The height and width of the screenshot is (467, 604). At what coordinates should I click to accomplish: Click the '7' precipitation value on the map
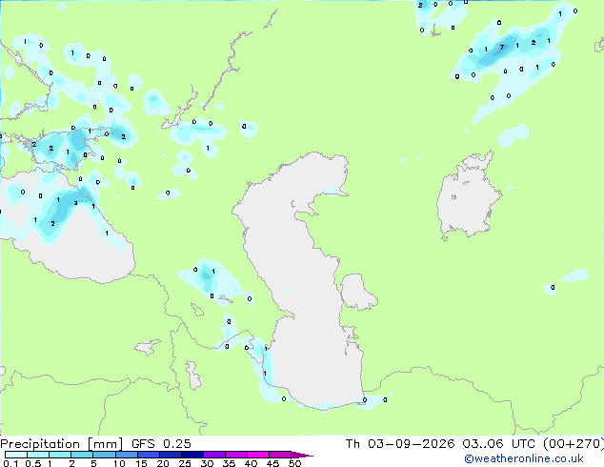point(501,48)
